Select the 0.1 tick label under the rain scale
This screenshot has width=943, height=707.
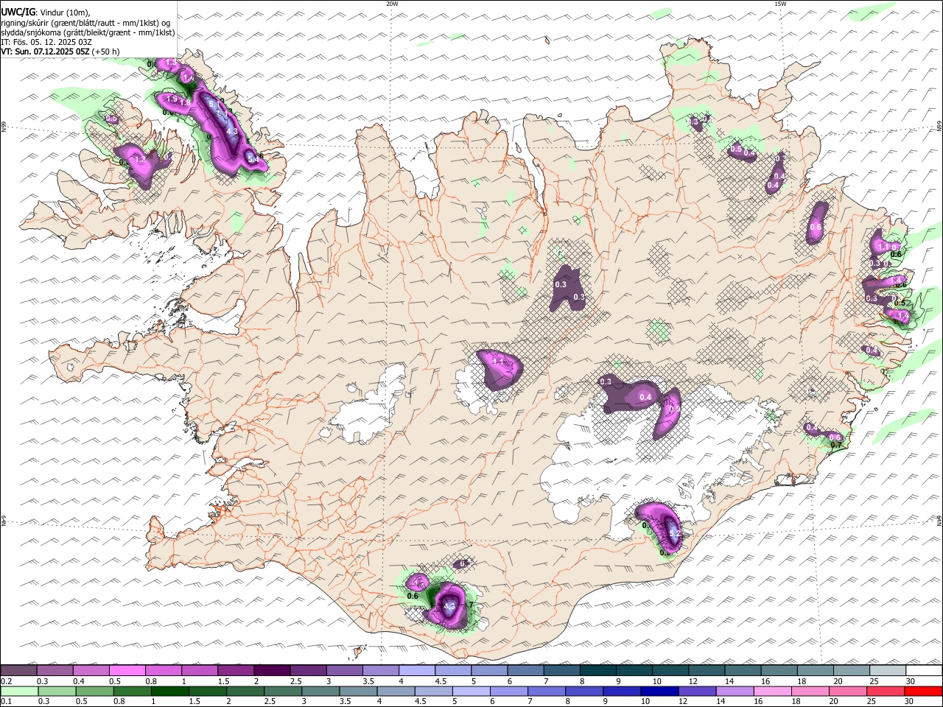(7, 702)
